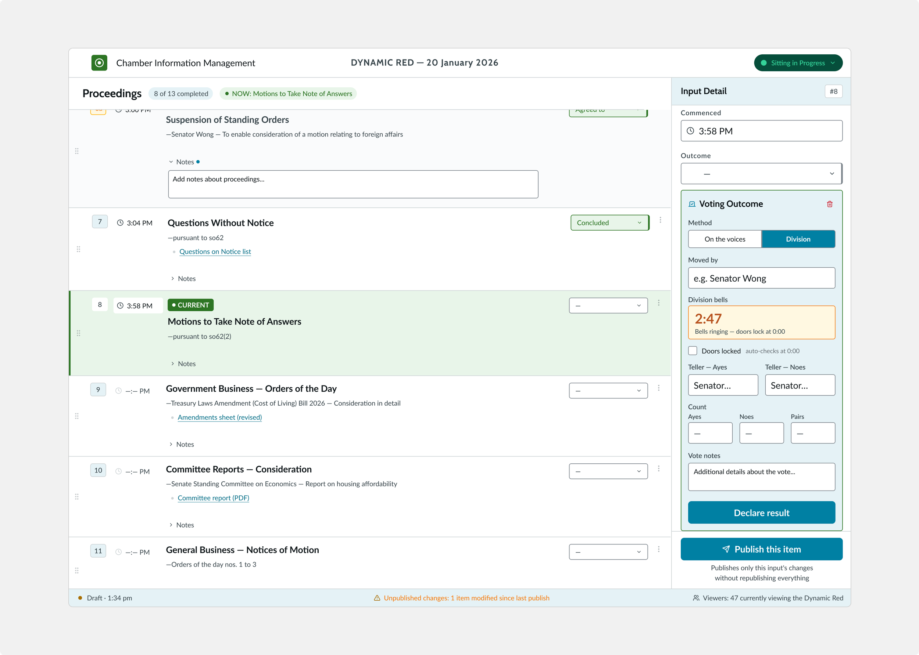Click clock icon of item 11 time
Screen dimensions: 919x655
118,552
